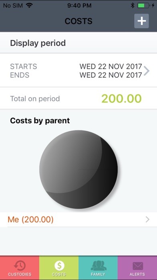Expand display period with date chevron
The image size is (157, 280).
[x=147, y=71]
